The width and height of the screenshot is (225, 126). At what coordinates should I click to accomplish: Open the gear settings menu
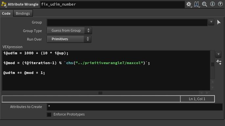[x=189, y=4]
